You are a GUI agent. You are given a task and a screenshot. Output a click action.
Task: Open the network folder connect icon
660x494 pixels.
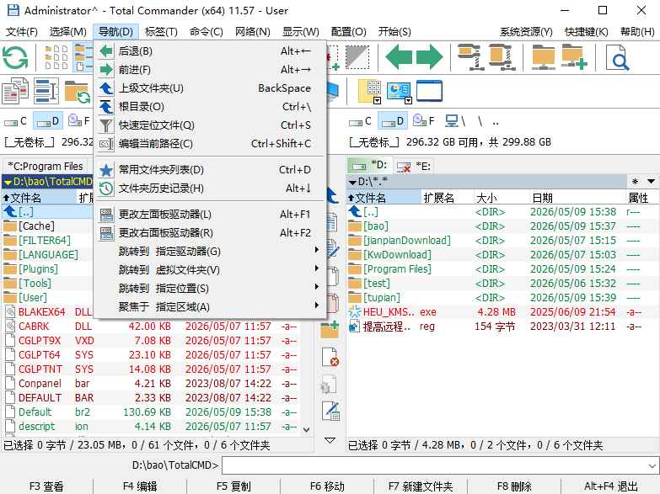(x=543, y=56)
